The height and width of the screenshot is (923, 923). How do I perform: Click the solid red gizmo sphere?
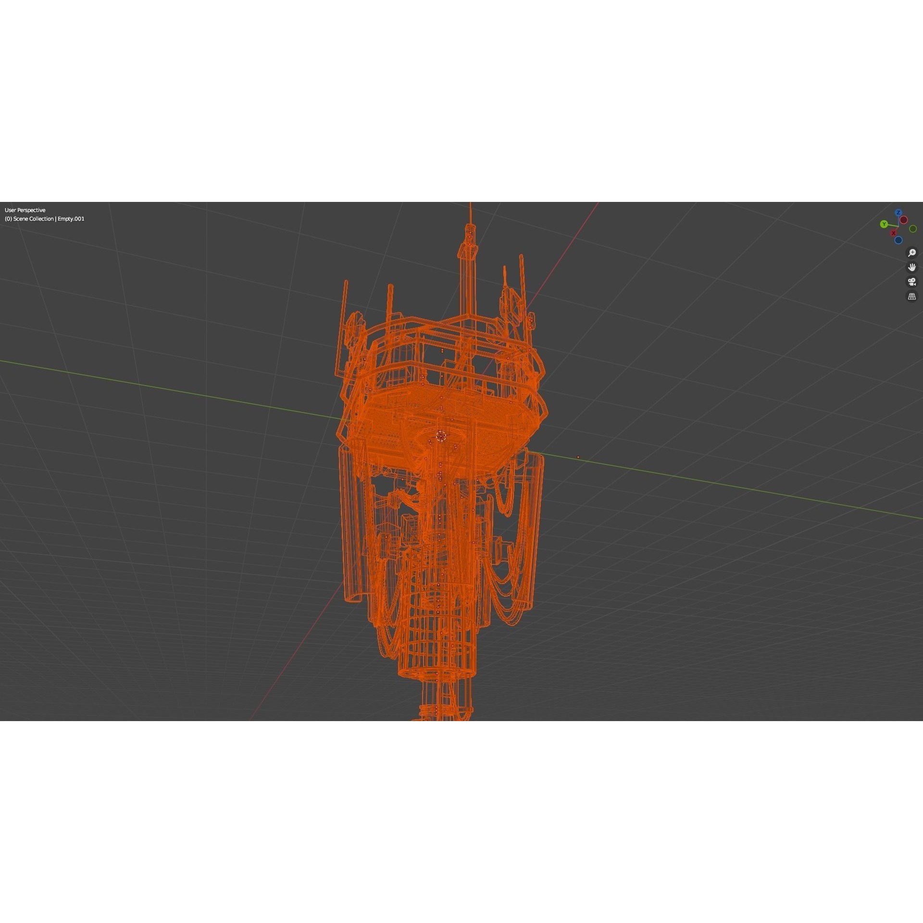tap(904, 220)
